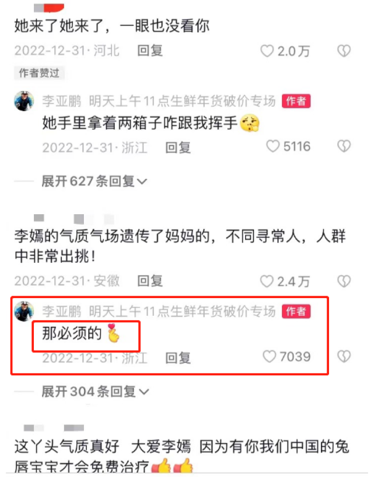Like the author reply with 5116 likes
This screenshot has width=371, height=477.
[273, 146]
